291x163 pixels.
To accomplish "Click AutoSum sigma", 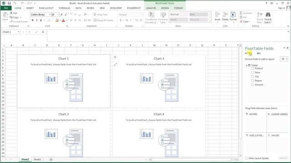I will coord(246,13).
